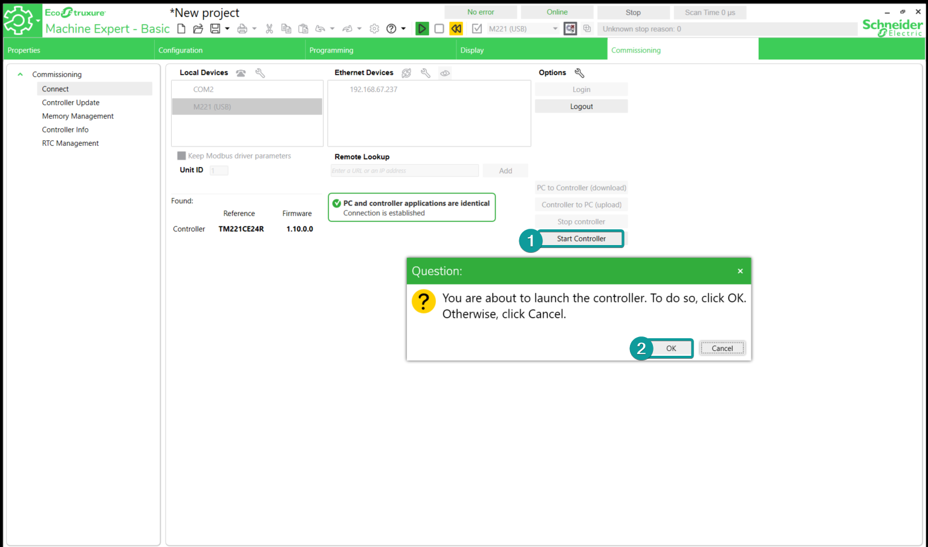Viewport: 928px width, 547px height.
Task: Click the new project document icon
Action: [x=181, y=28]
